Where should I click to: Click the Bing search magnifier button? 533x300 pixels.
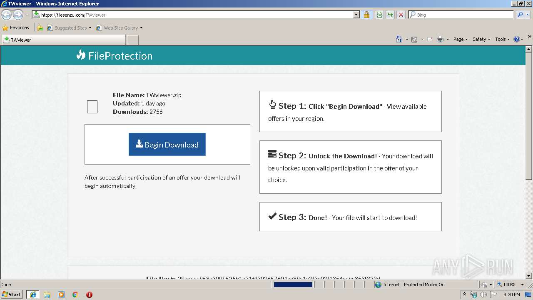point(520,15)
